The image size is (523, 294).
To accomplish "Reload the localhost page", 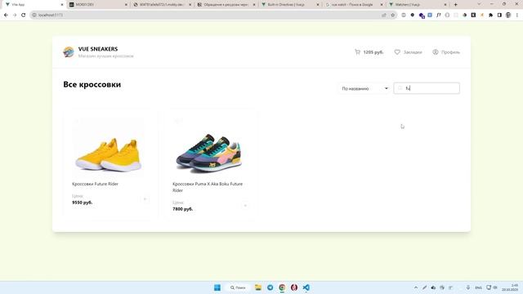I will (x=24, y=15).
